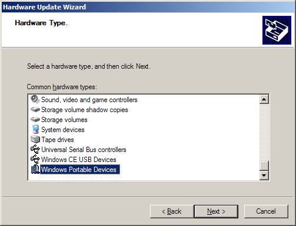Click the Storage volume shadow copies drive icon
This screenshot has height=226, width=296.
[35, 109]
